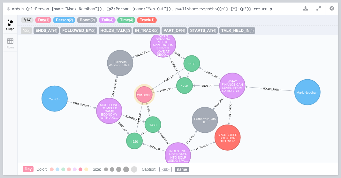Pick the light blue color swatch
The width and height of the screenshot is (341, 178).
pyautogui.click(x=57, y=169)
